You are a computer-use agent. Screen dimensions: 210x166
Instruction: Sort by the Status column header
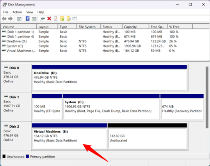pos(111,27)
